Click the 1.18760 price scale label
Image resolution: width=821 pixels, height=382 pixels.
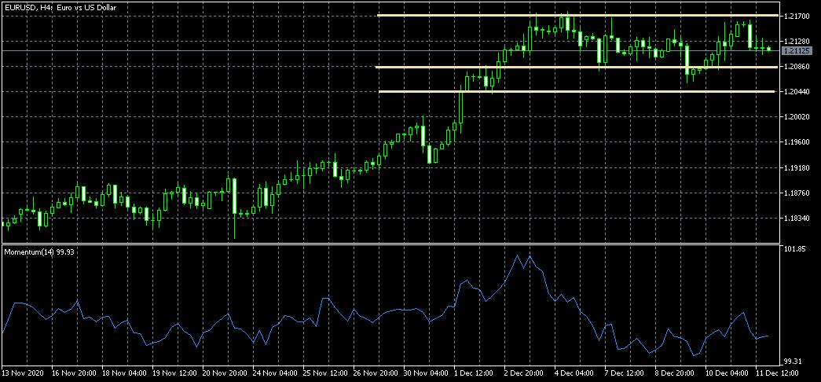point(795,193)
